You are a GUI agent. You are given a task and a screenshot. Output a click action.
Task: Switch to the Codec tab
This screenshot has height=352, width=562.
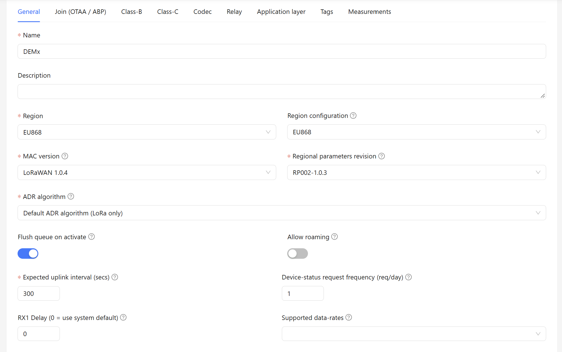click(202, 12)
